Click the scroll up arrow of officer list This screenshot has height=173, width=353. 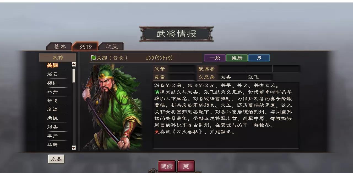tap(74, 64)
